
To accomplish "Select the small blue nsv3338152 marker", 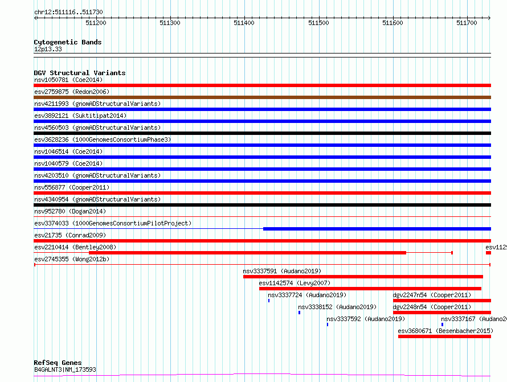I will click(300, 313).
